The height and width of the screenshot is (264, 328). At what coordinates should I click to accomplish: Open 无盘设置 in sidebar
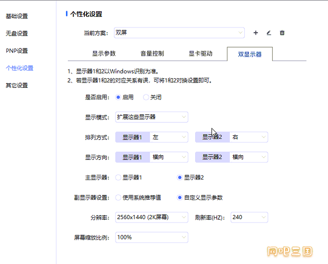(17, 33)
